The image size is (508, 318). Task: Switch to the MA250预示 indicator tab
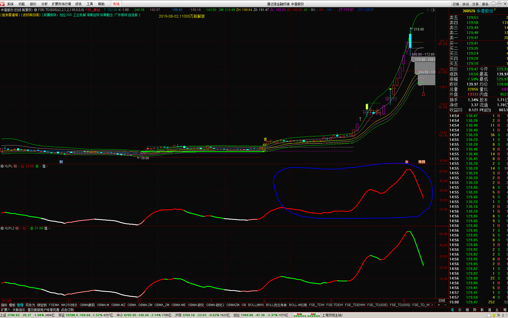point(69,305)
